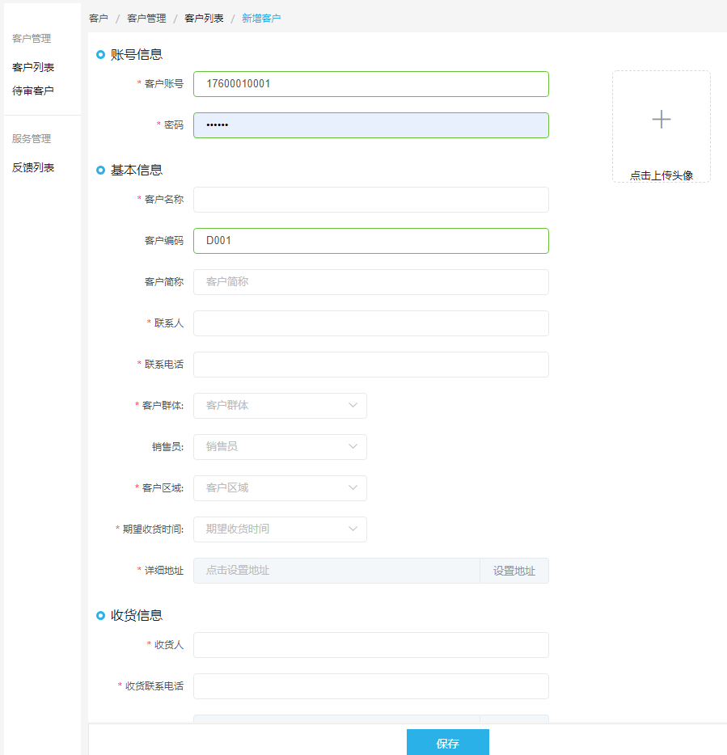Image resolution: width=727 pixels, height=755 pixels.
Task: Click the 基本信息 section heading
Action: (x=137, y=170)
